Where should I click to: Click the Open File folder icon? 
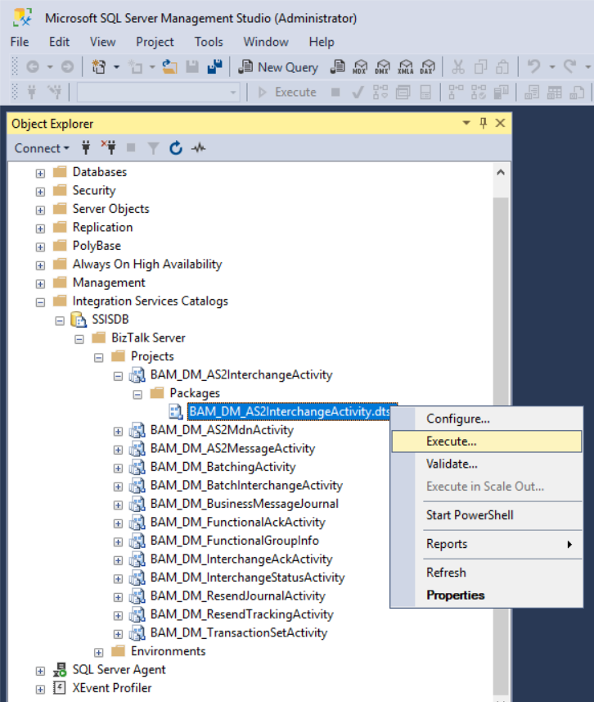(169, 67)
